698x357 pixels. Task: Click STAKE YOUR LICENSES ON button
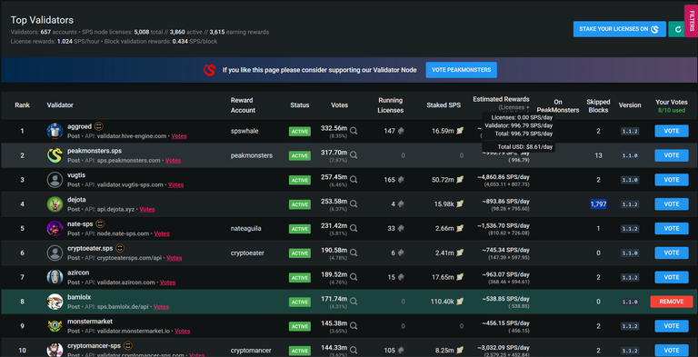pos(619,29)
